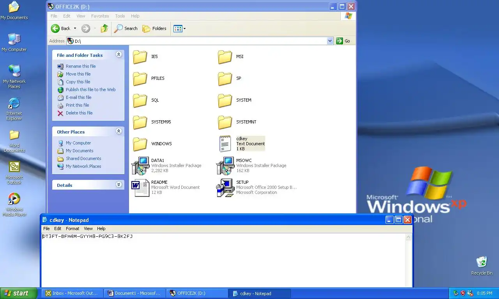Click Move this file link

pyautogui.click(x=78, y=74)
